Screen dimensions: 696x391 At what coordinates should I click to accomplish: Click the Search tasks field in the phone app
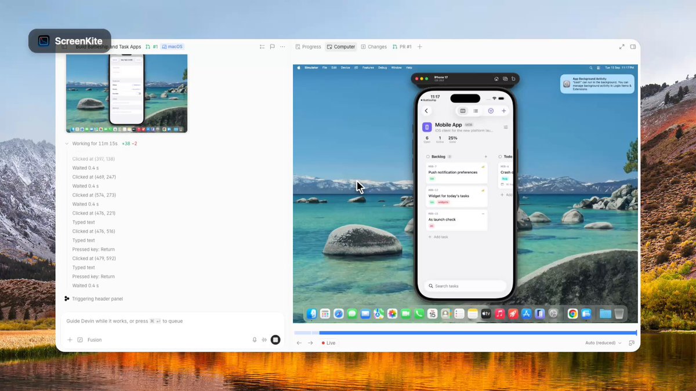pyautogui.click(x=465, y=286)
